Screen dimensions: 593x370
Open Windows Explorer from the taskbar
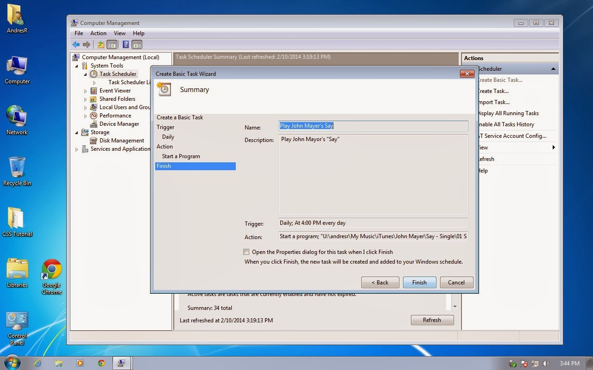pyautogui.click(x=59, y=363)
